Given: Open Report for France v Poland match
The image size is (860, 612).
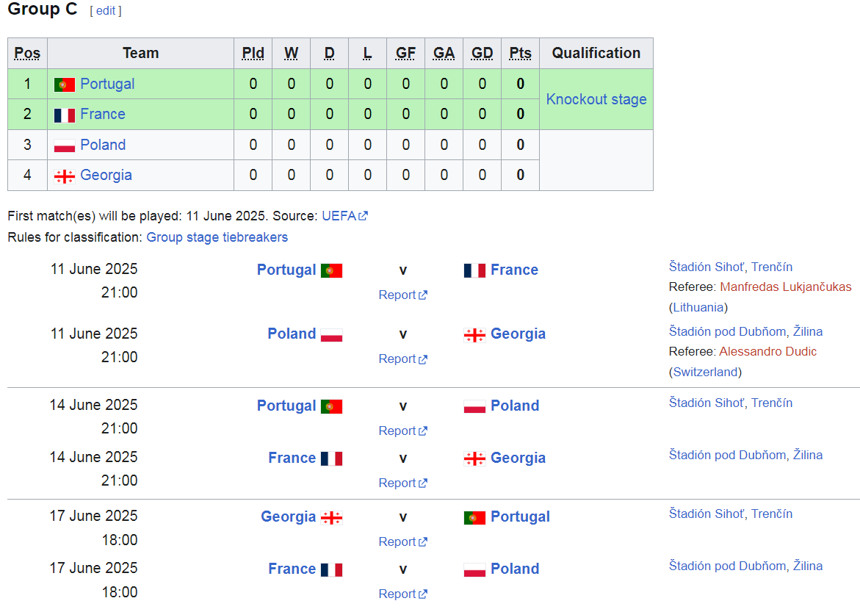Looking at the screenshot, I should [x=402, y=594].
